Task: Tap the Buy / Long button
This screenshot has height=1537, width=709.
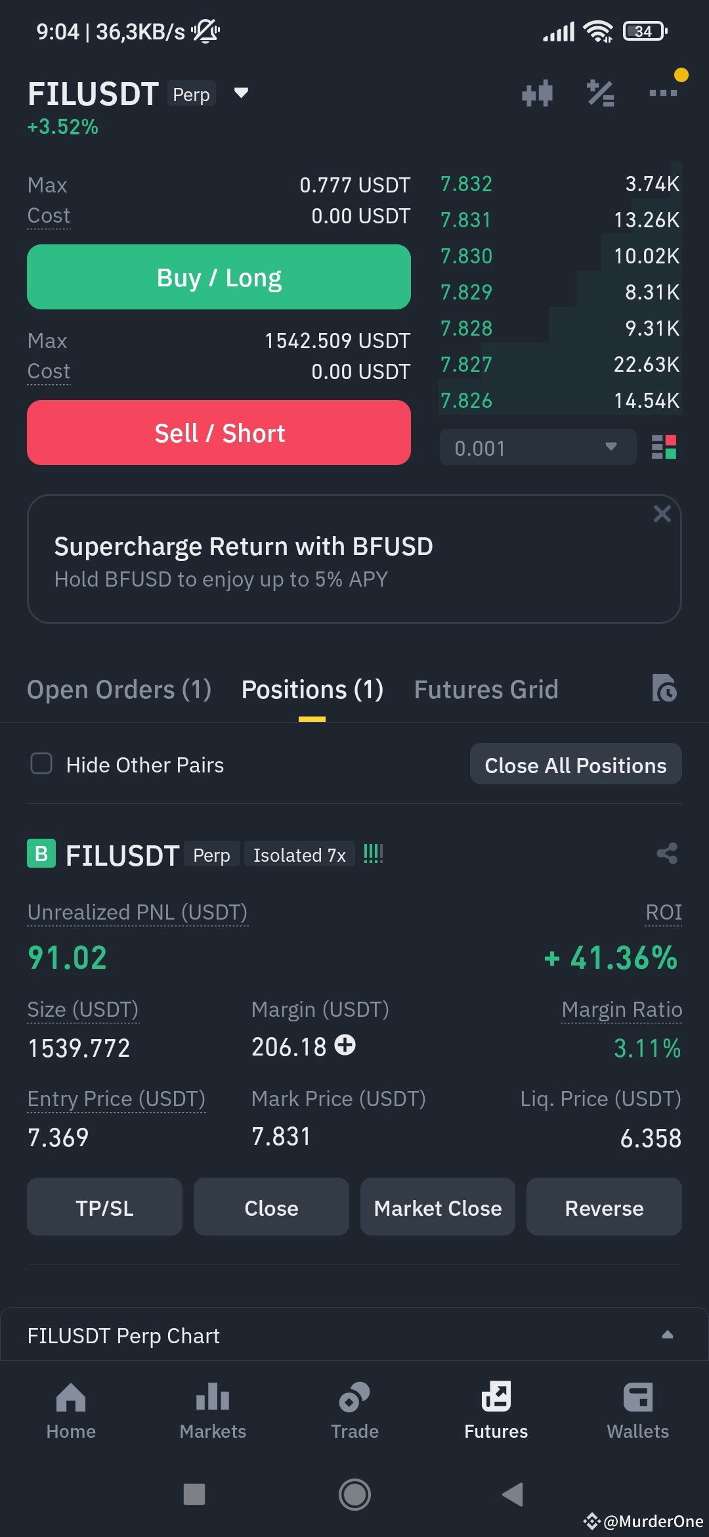Action: coord(219,277)
